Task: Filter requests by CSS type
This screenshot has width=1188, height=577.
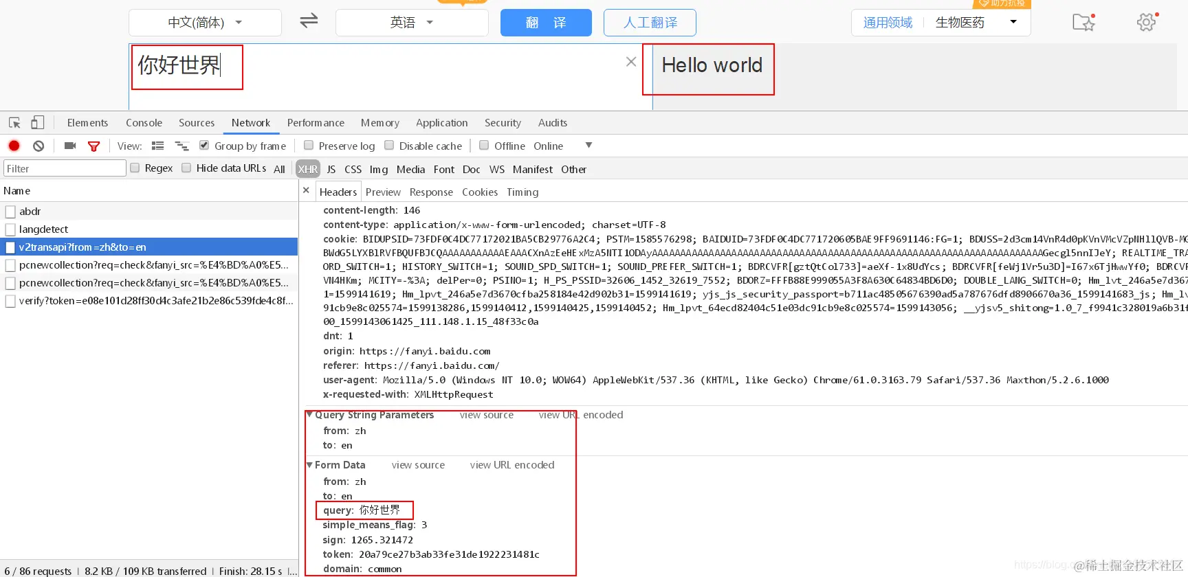Action: 353,170
